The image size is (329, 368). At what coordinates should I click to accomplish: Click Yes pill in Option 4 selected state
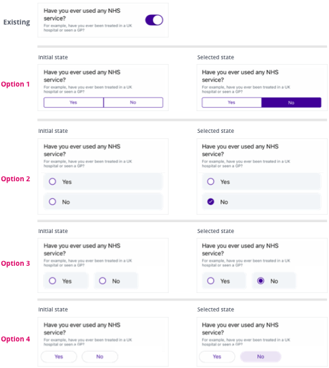click(217, 356)
